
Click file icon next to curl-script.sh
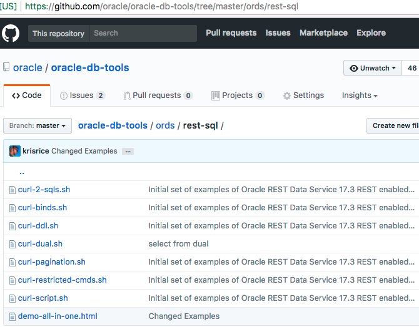(x=13, y=299)
